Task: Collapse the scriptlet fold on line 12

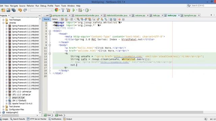Action: (x=50, y=54)
